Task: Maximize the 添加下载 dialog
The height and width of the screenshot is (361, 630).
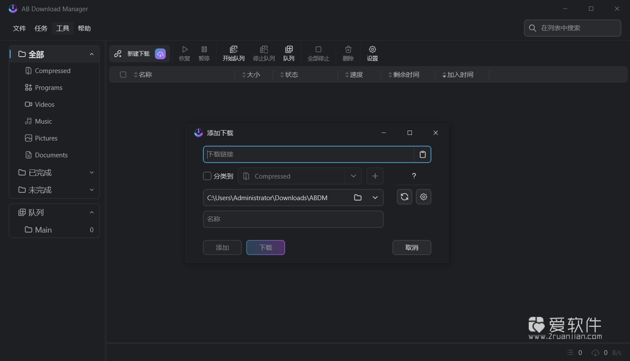Action: click(x=410, y=133)
